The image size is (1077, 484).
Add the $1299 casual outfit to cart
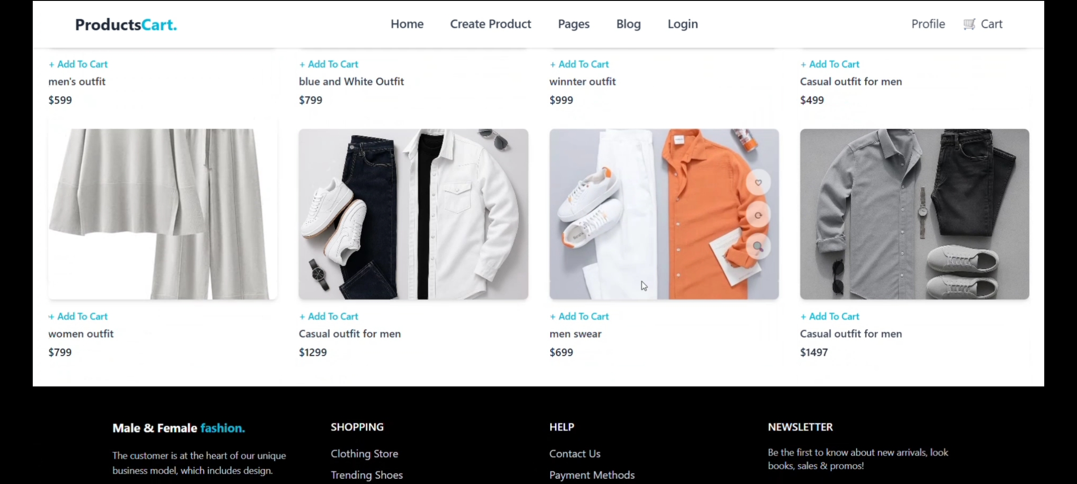328,316
